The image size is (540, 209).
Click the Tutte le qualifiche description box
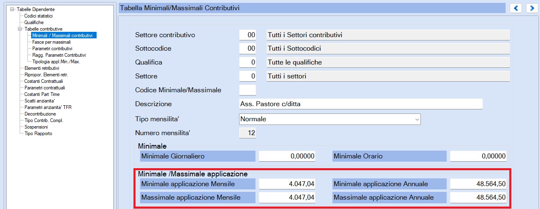[388, 62]
